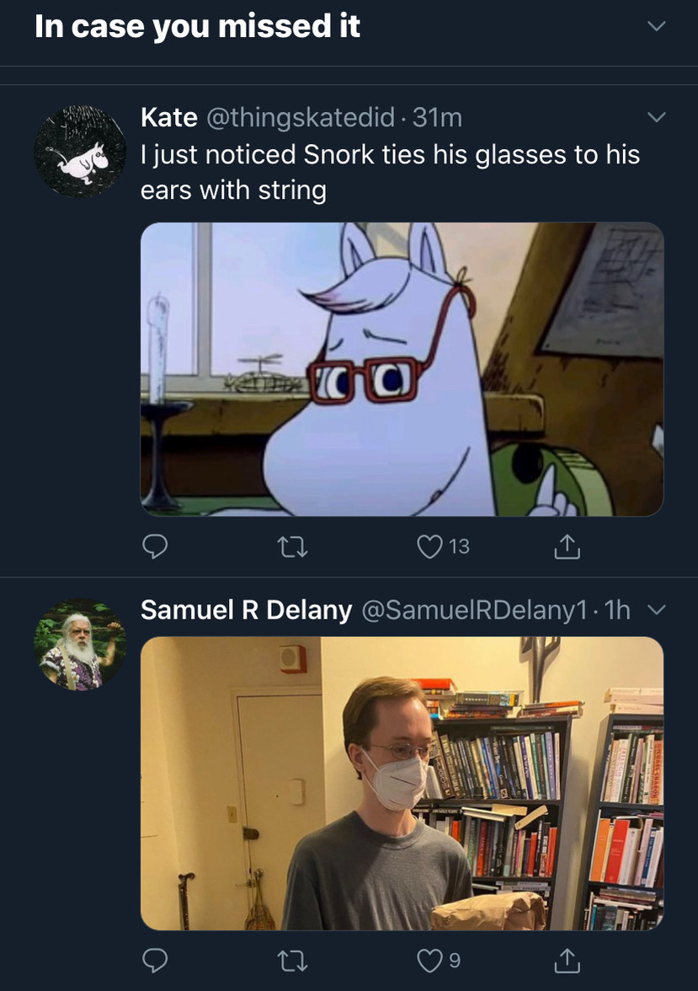Open Kate's tweet text about Snork
The image size is (698, 991).
tap(390, 172)
